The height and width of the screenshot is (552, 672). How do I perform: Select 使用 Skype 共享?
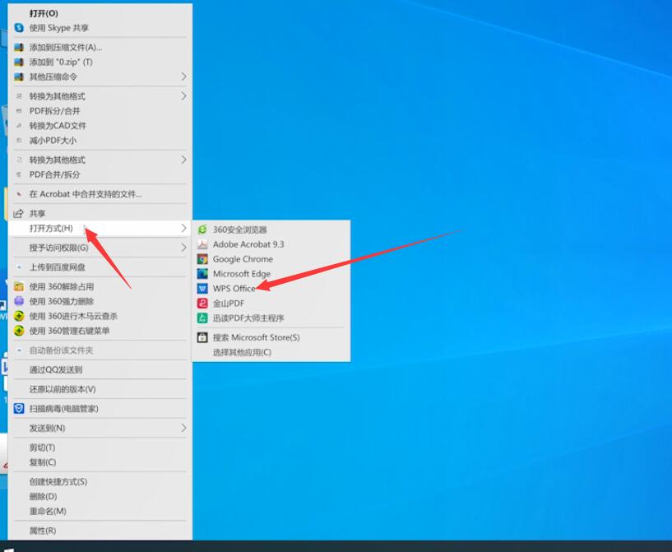[100, 28]
